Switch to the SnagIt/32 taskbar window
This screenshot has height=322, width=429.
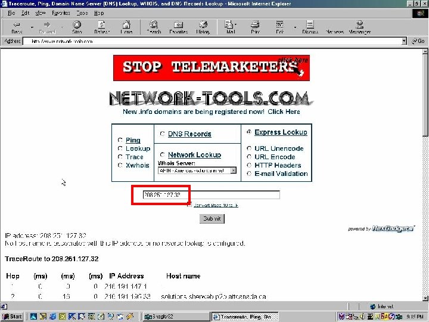(176, 317)
